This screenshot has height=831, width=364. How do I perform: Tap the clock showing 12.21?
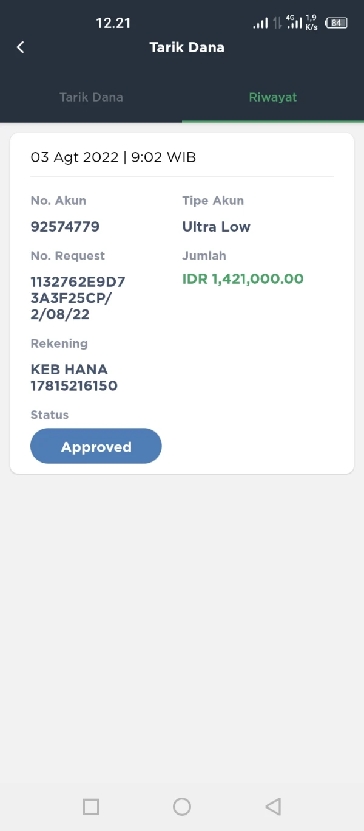point(113,23)
